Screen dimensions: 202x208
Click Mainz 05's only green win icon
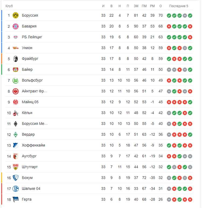[x=190, y=102]
